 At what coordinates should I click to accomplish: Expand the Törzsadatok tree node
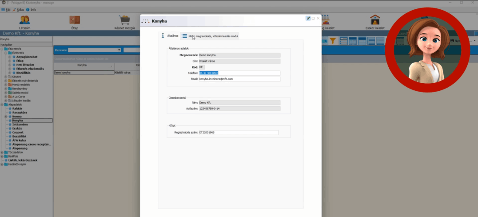click(x=2, y=152)
